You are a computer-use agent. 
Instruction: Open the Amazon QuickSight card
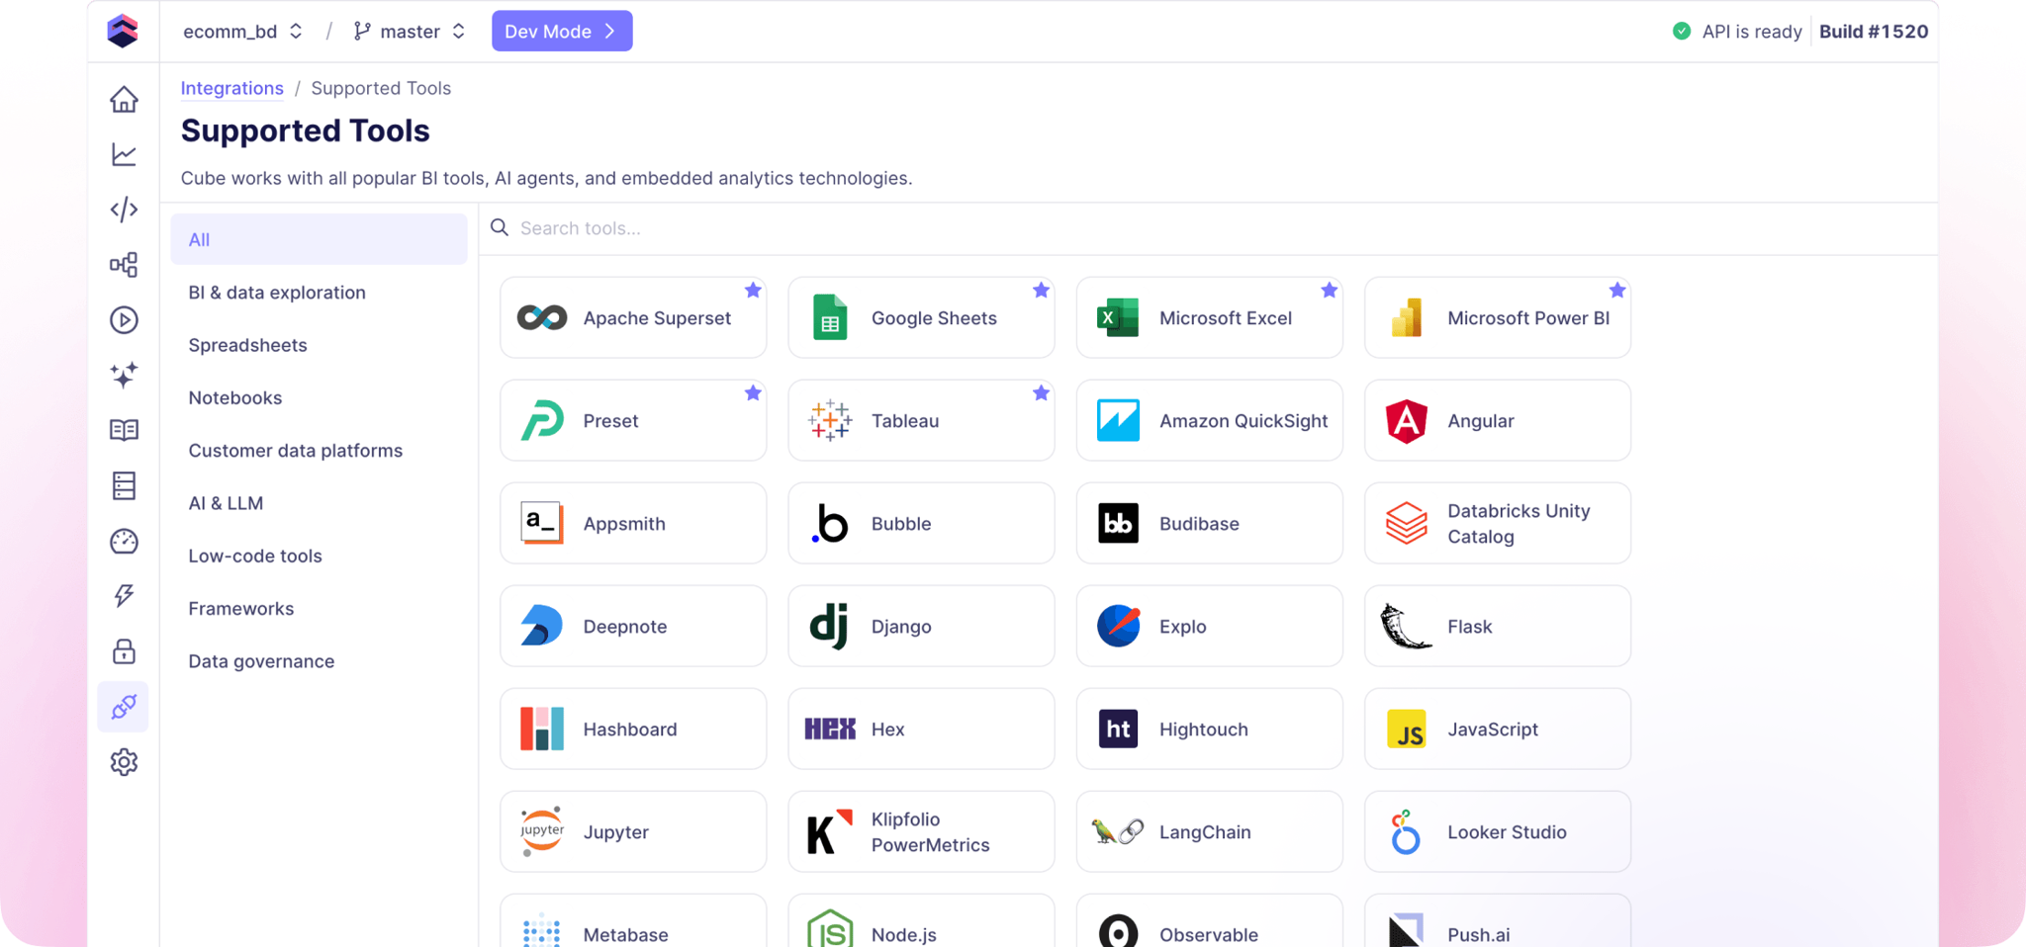[x=1209, y=420]
